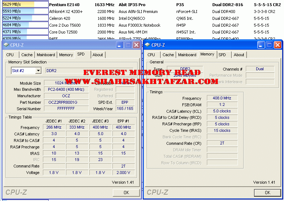Click EPP #1 Command Rate 2T cell
Viewport: 284px width, 201px height.
pos(124,166)
